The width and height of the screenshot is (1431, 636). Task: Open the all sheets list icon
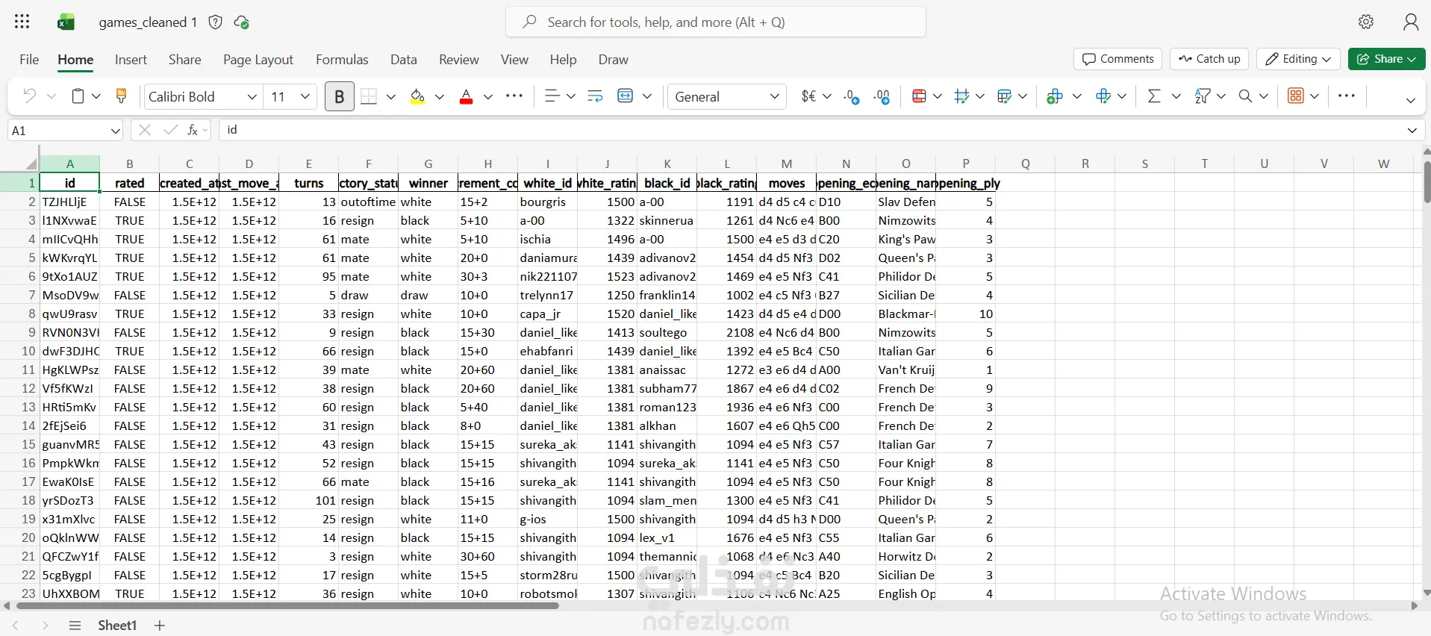75,626
